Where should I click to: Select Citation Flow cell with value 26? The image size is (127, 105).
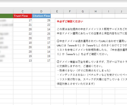pos(41,20)
